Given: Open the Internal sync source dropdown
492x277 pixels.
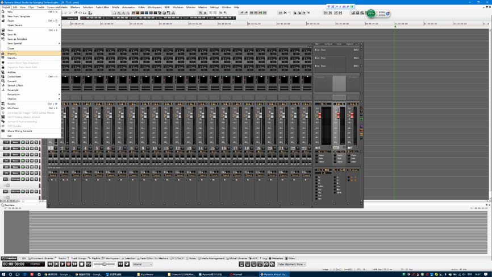Looking at the screenshot, I should click(x=143, y=264).
